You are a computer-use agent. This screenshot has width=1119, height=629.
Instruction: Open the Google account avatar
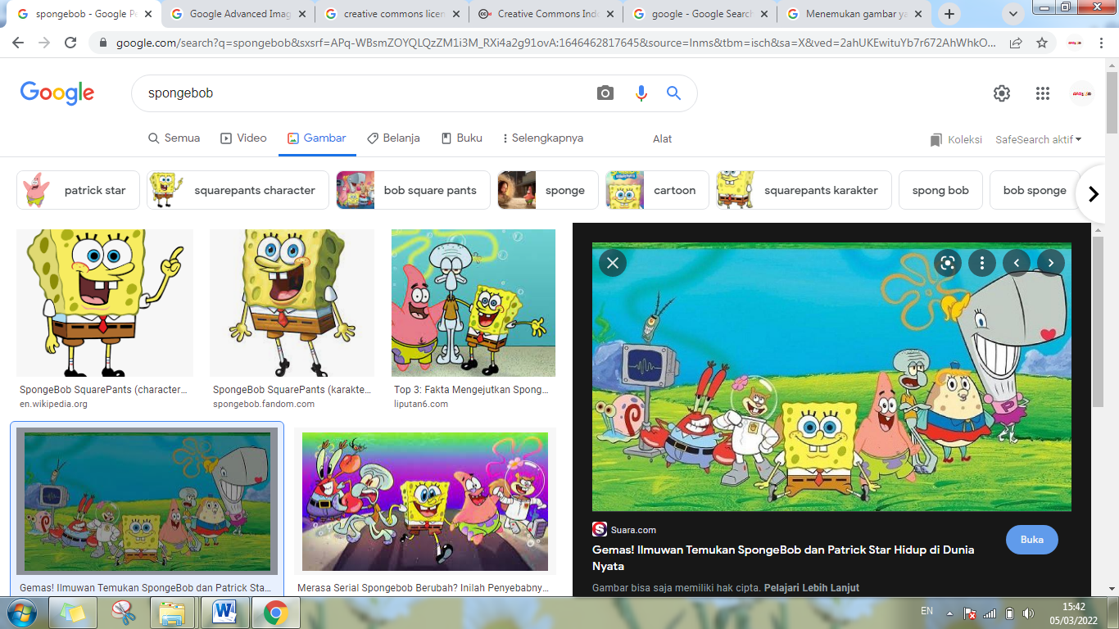(x=1082, y=93)
